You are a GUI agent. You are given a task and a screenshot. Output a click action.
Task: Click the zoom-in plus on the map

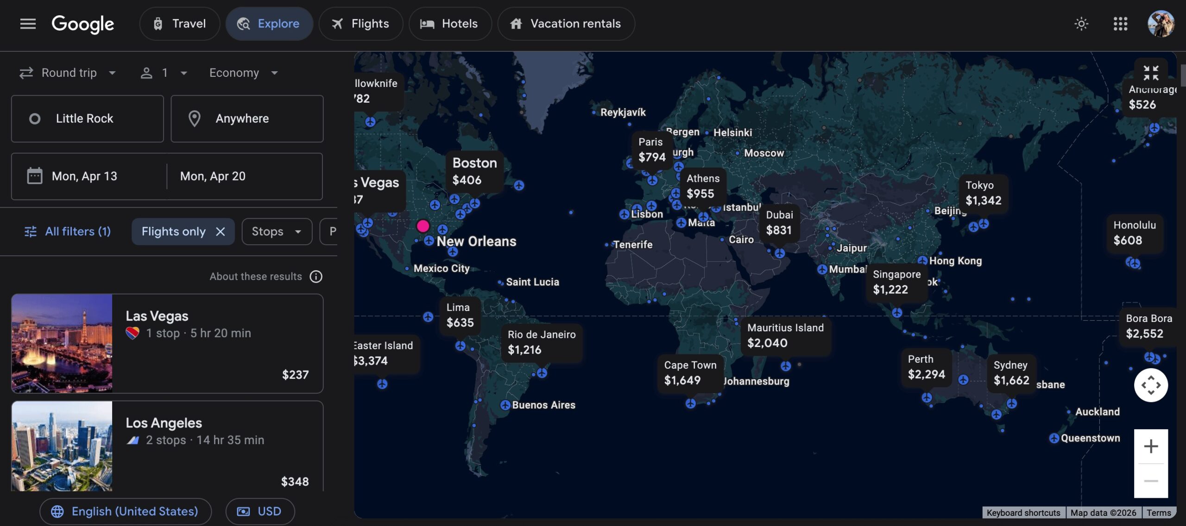[1151, 446]
